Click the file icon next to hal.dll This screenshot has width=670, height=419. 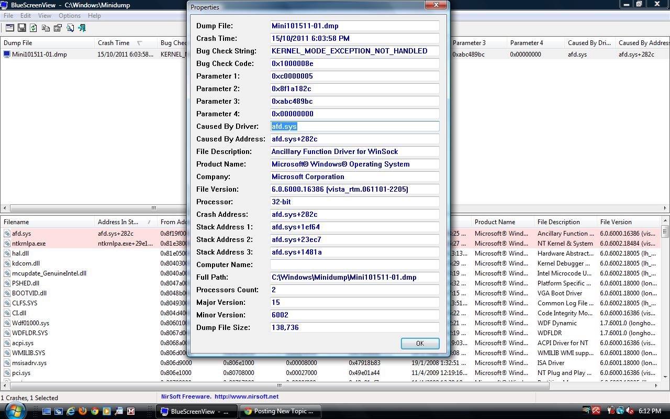[x=7, y=253]
